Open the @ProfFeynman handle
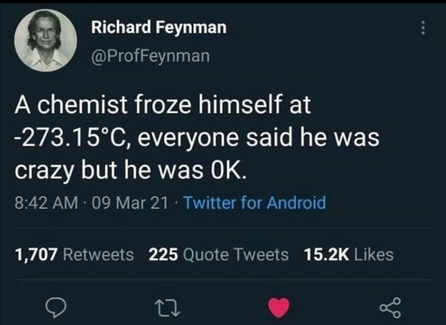Screen dimensions: 446x325 pyautogui.click(x=151, y=56)
